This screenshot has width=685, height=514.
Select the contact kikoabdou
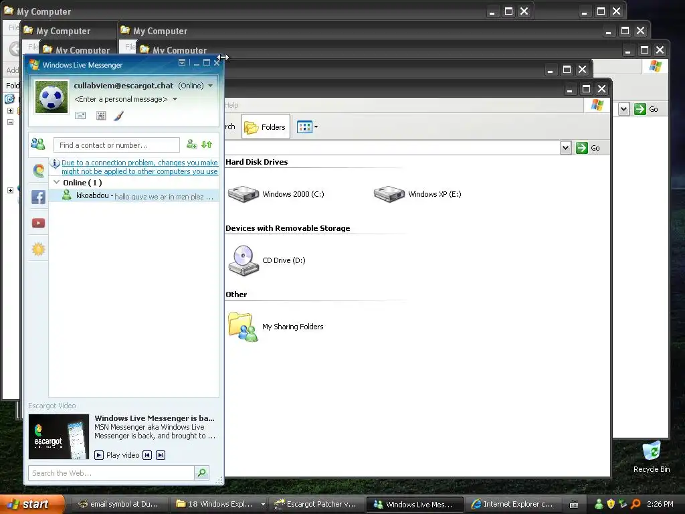coord(134,195)
